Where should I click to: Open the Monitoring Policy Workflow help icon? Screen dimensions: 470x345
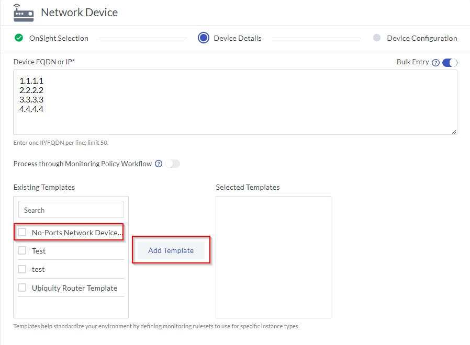(x=159, y=164)
